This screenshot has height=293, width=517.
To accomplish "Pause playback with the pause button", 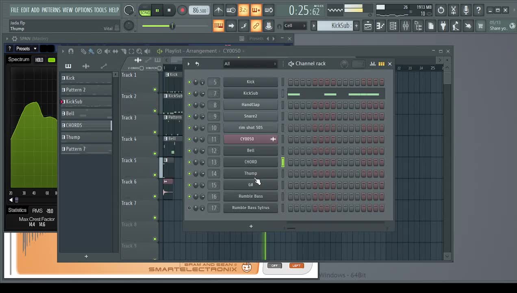I will click(x=157, y=11).
